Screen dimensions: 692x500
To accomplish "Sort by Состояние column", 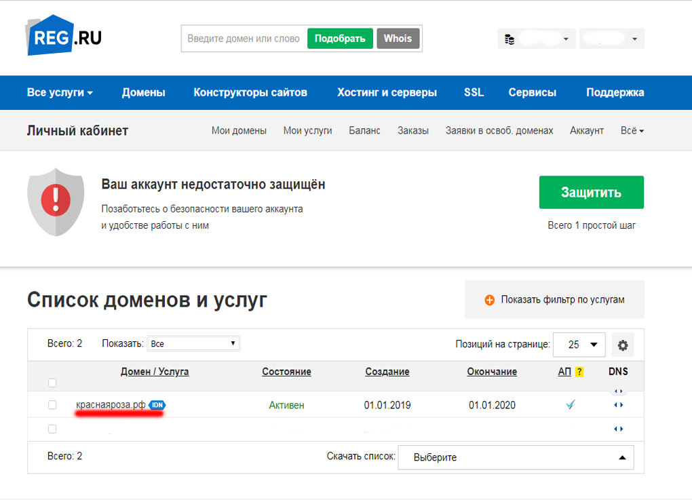I will 286,372.
